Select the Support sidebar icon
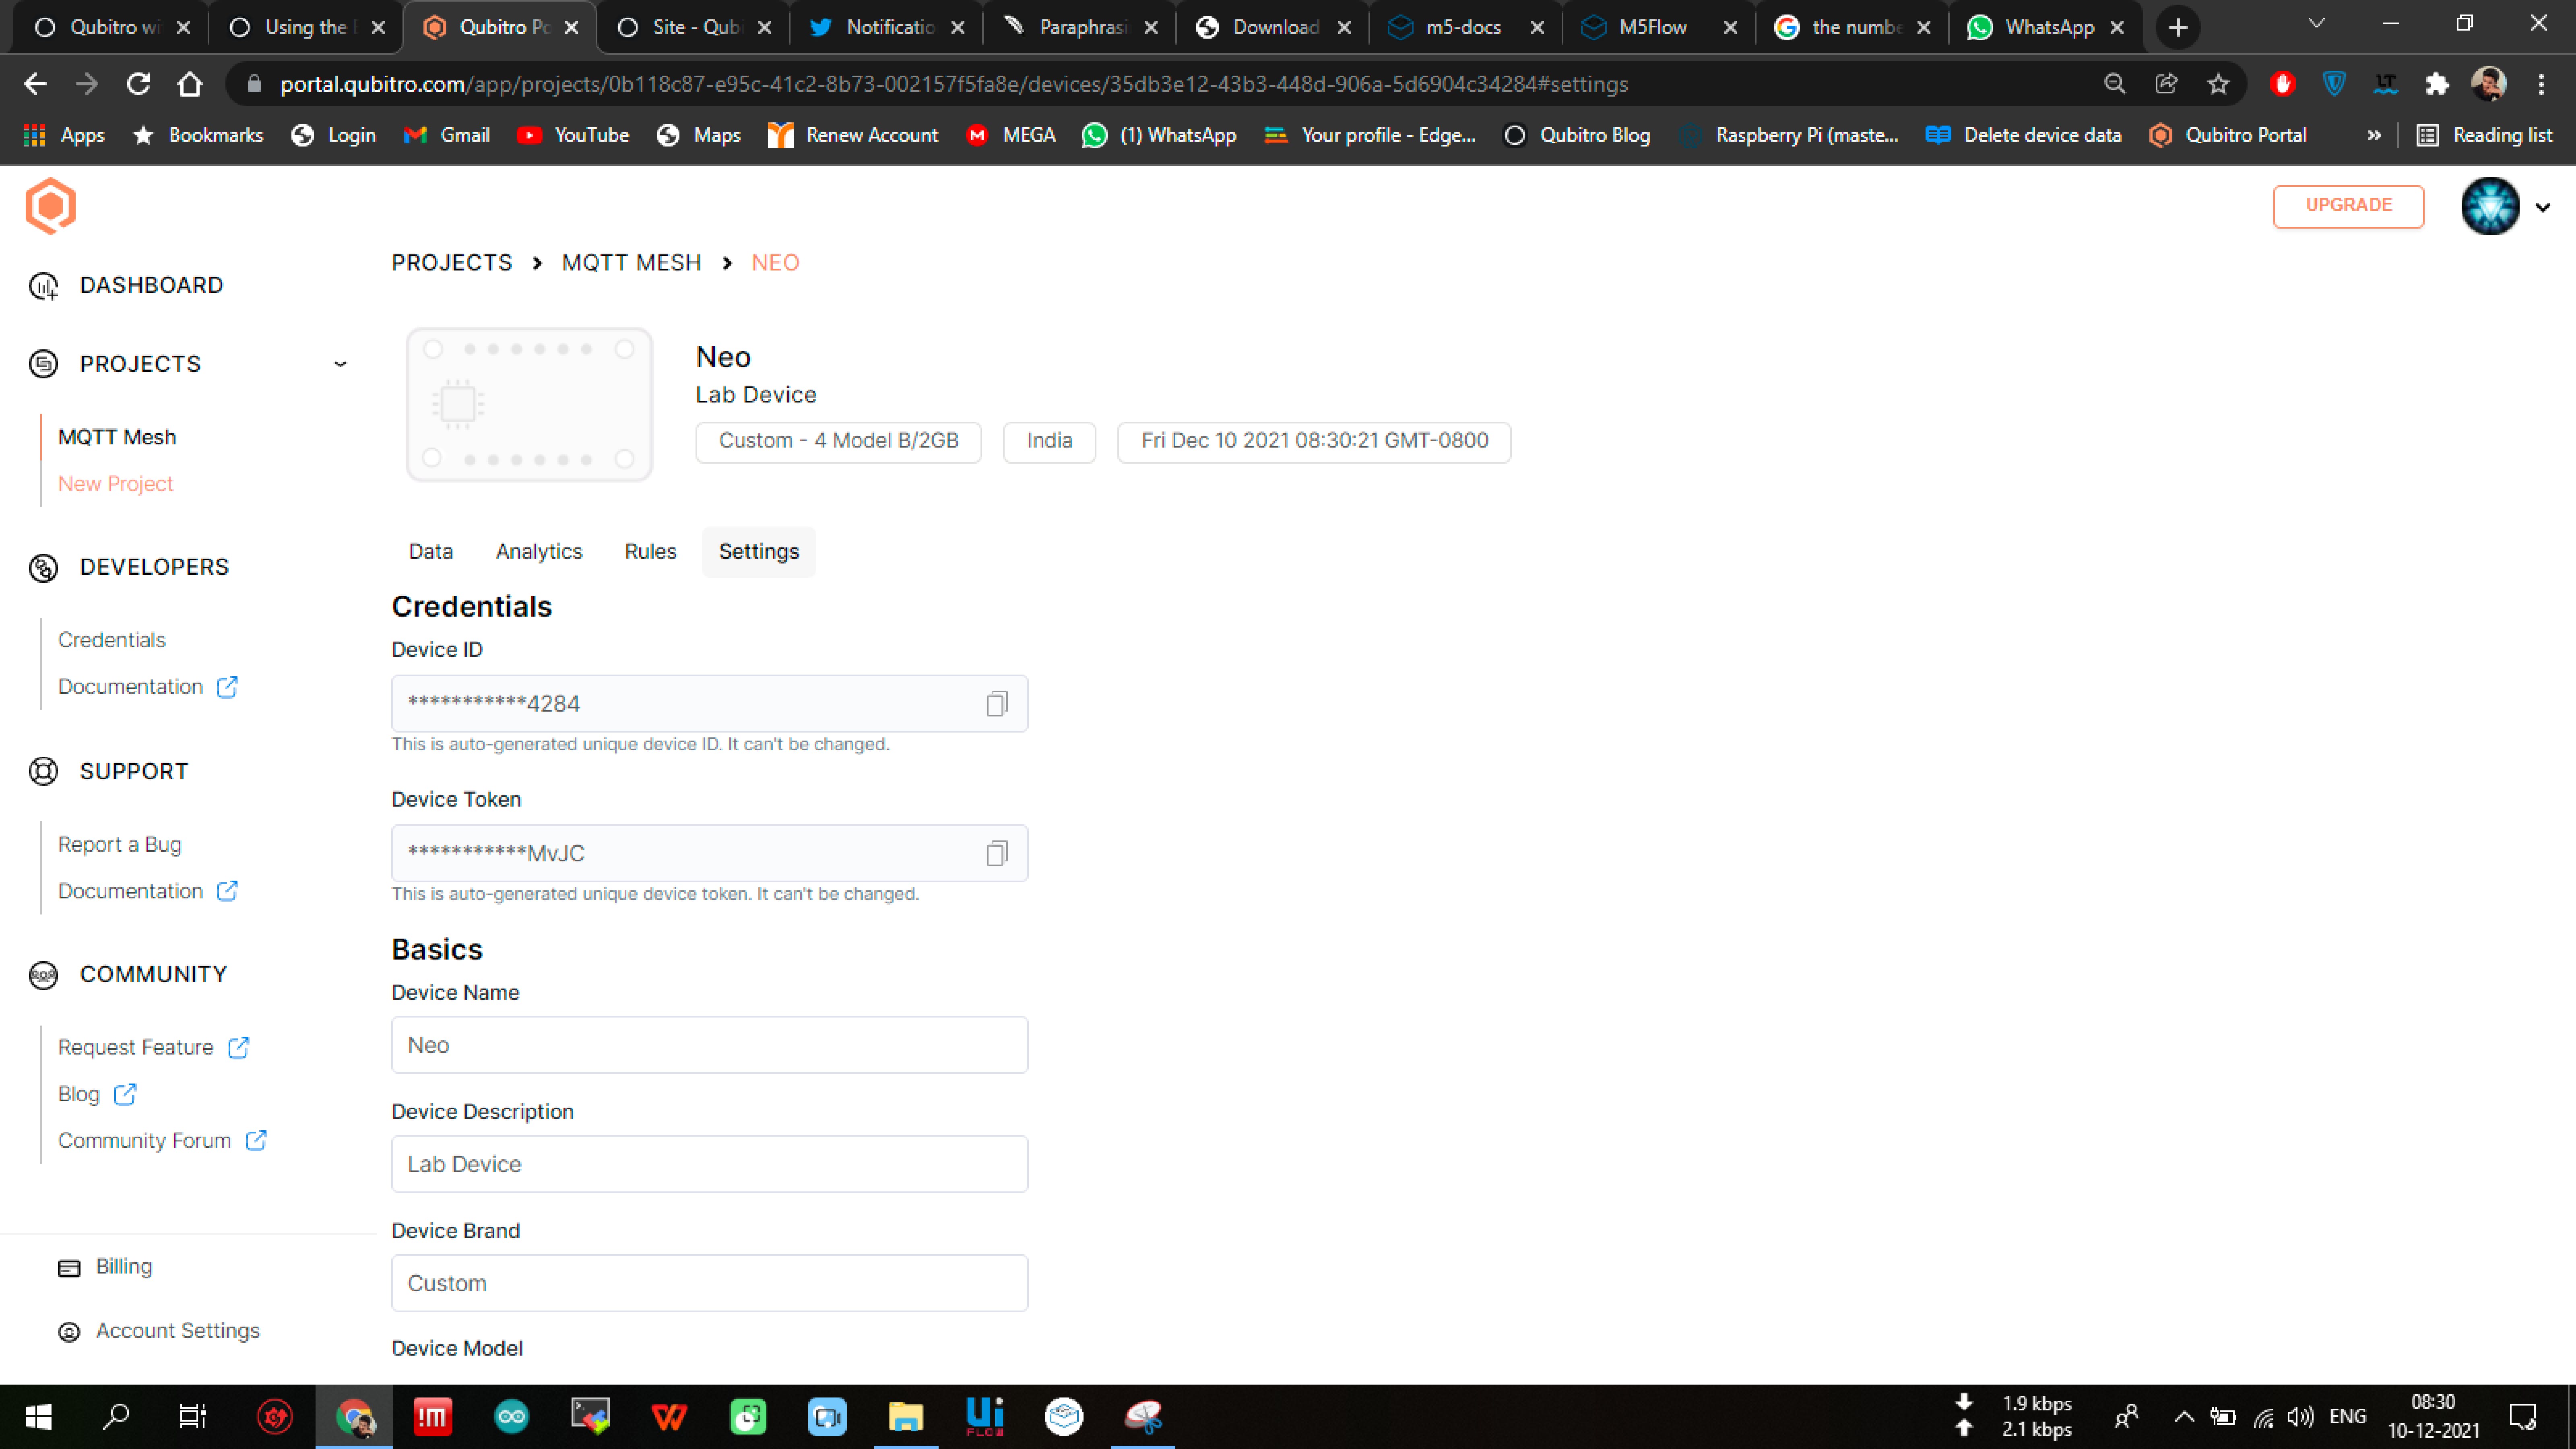The height and width of the screenshot is (1449, 2576). (43, 771)
